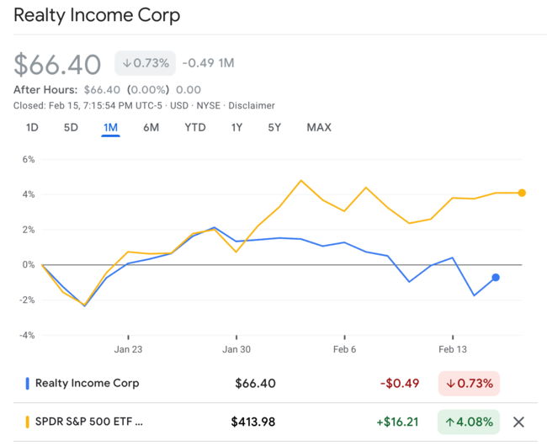Click the Realty Income Corp legend row
The width and height of the screenshot is (547, 446).
[x=275, y=383]
